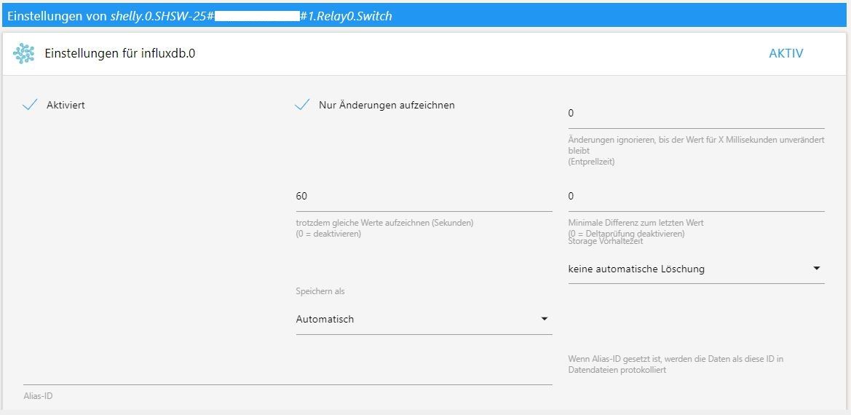Click the arrow next to 'Automatisch'
The width and height of the screenshot is (851, 415).
[544, 319]
